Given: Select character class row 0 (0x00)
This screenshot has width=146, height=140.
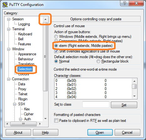Looking at the screenshot, I should [x=93, y=81].
